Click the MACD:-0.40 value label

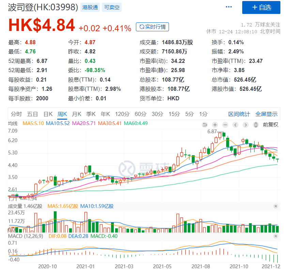(104, 236)
